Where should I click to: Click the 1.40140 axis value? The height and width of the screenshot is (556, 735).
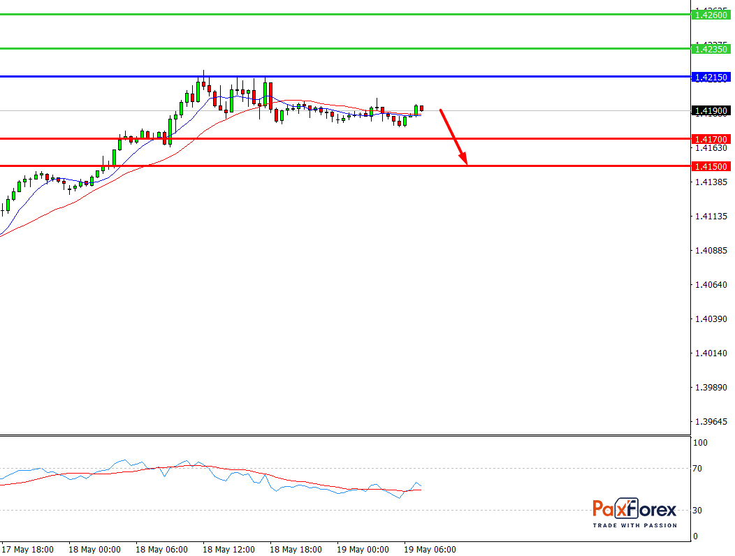[x=711, y=353]
